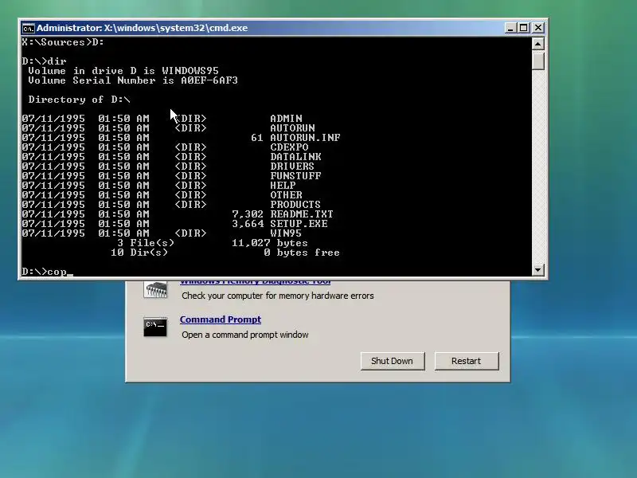637x478 pixels.
Task: Click the ADMIN directory name
Action: point(287,119)
